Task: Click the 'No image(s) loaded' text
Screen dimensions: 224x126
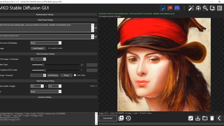Action: (55, 48)
